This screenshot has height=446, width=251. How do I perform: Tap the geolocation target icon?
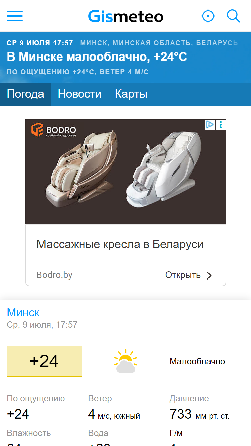coord(208,16)
